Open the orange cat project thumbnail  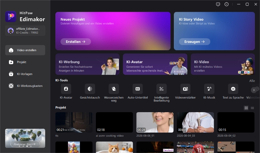pyautogui.click(x=114, y=147)
